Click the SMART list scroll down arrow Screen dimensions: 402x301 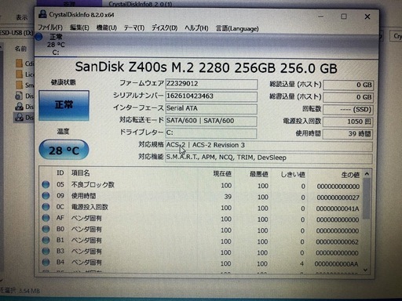[x=366, y=270]
